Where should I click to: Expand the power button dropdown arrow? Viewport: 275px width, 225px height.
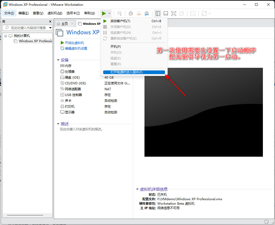click(x=109, y=13)
